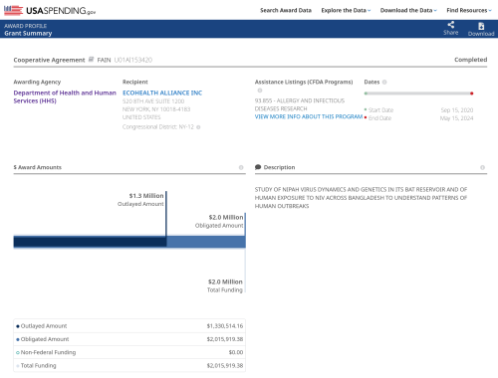498x378 pixels.
Task: Click the Congressional District info icon
Action: click(198, 127)
